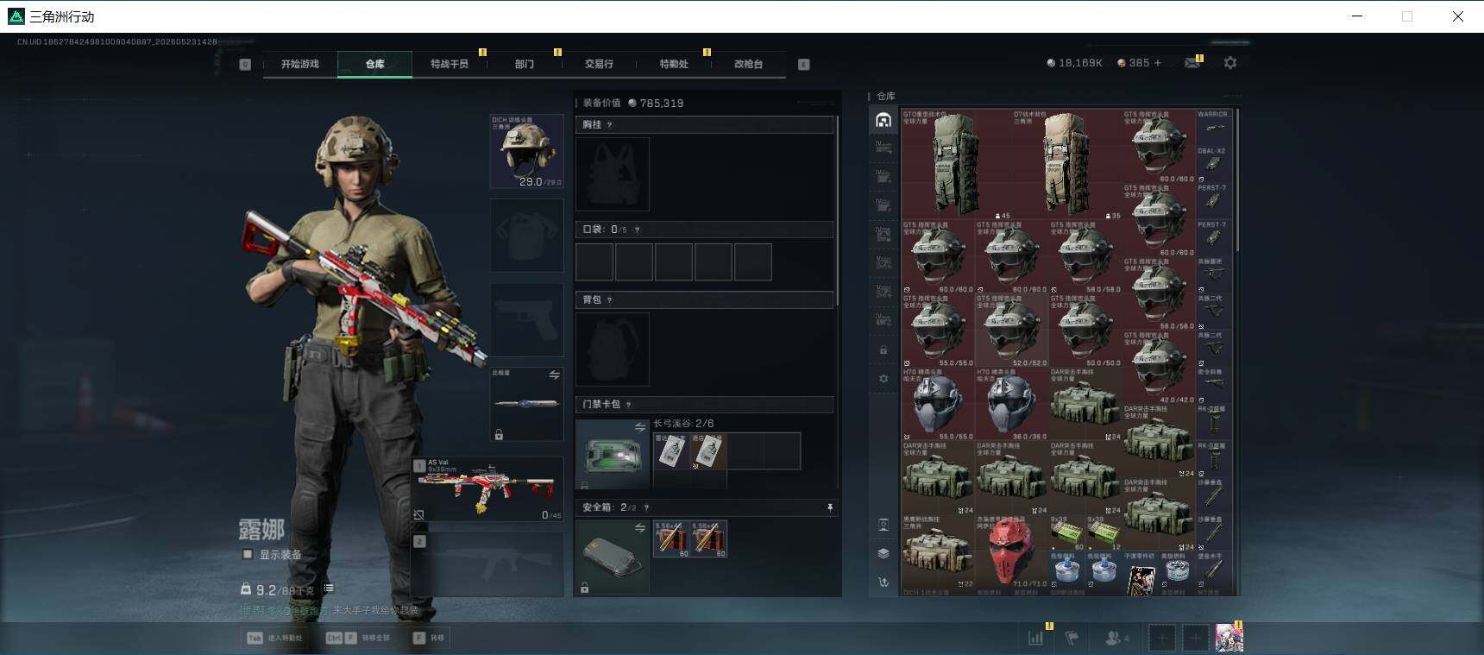Select the empty chest rig slot under 胸挂
Image resolution: width=1484 pixels, height=655 pixels.
(x=613, y=174)
